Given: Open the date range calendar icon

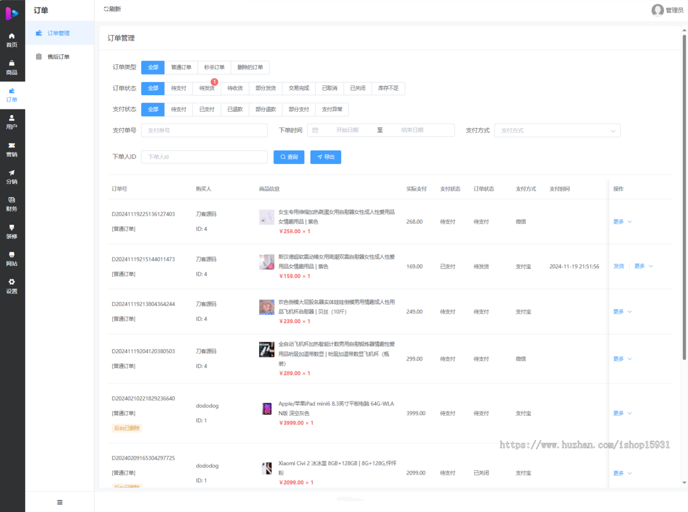Looking at the screenshot, I should pyautogui.click(x=315, y=130).
